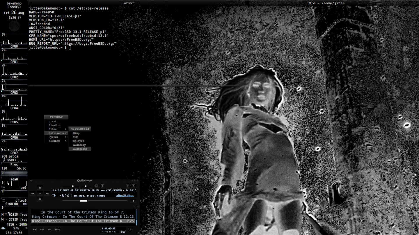Viewport: 419px width, 235px height.
Task: Click the playlist SUB button
Action: [x=42, y=229]
